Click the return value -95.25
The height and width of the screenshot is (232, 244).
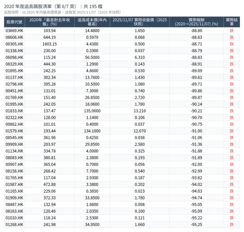point(197,224)
